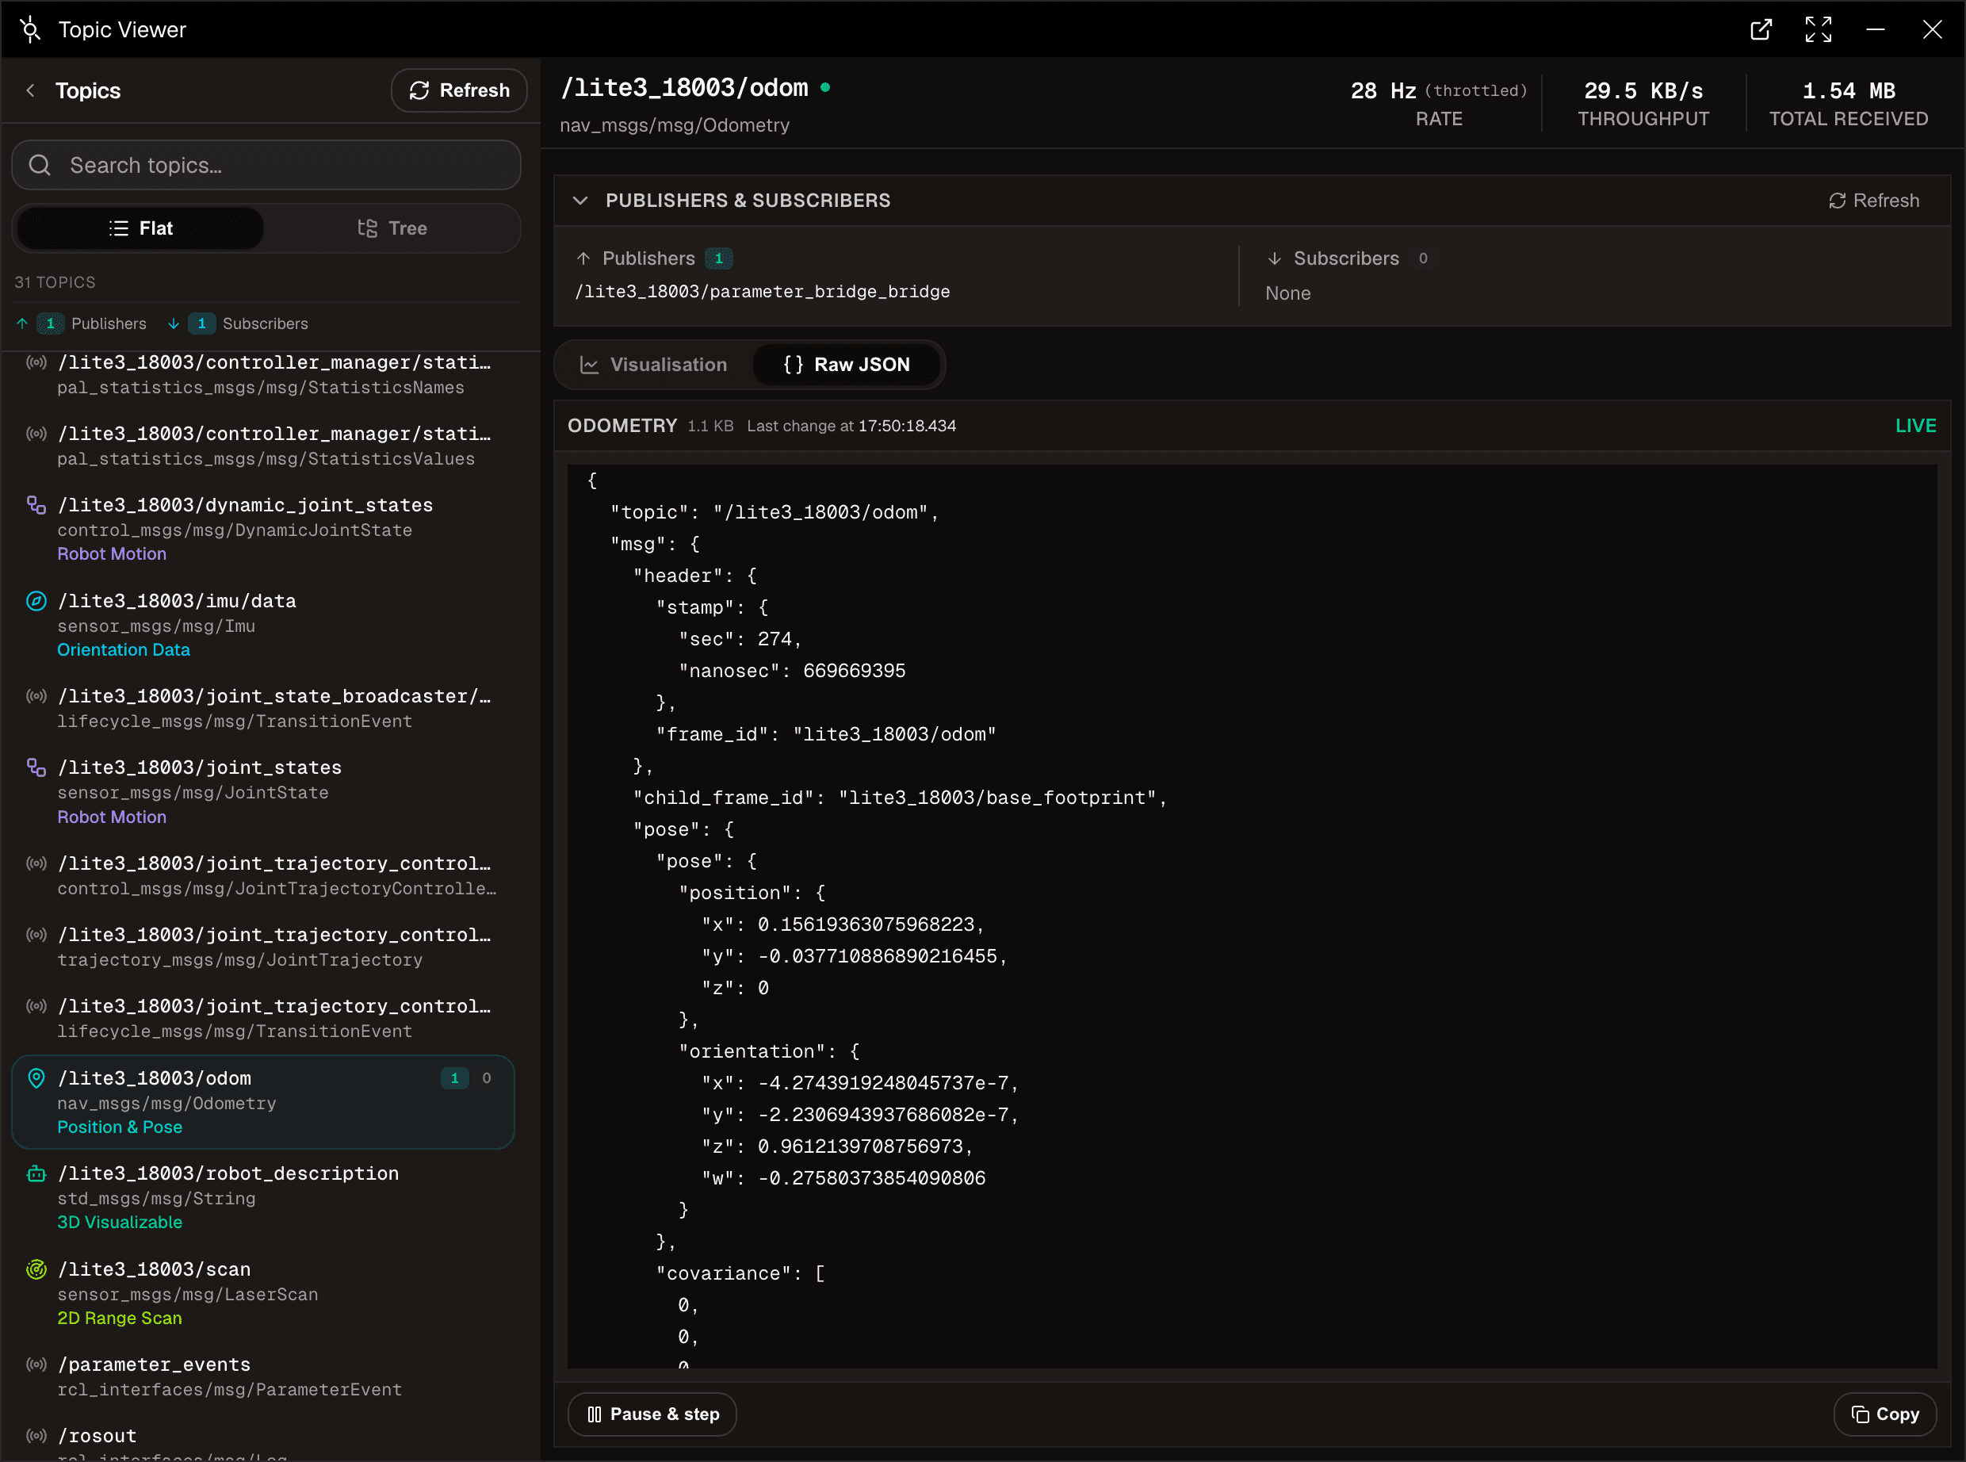
Task: Click the "child_frame_id" line in JSON
Action: point(900,798)
